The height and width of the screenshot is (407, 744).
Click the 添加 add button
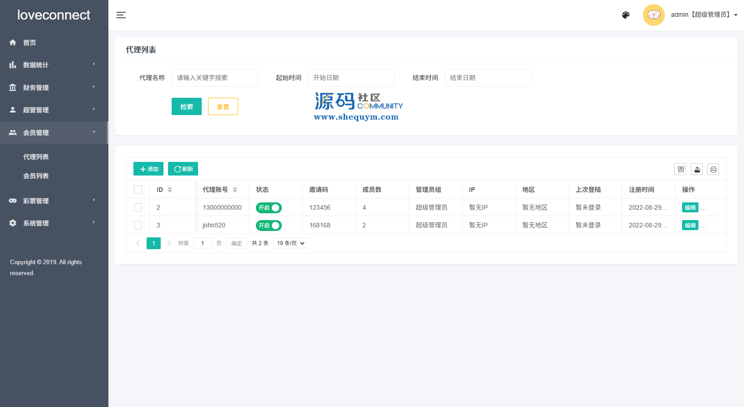pyautogui.click(x=148, y=169)
